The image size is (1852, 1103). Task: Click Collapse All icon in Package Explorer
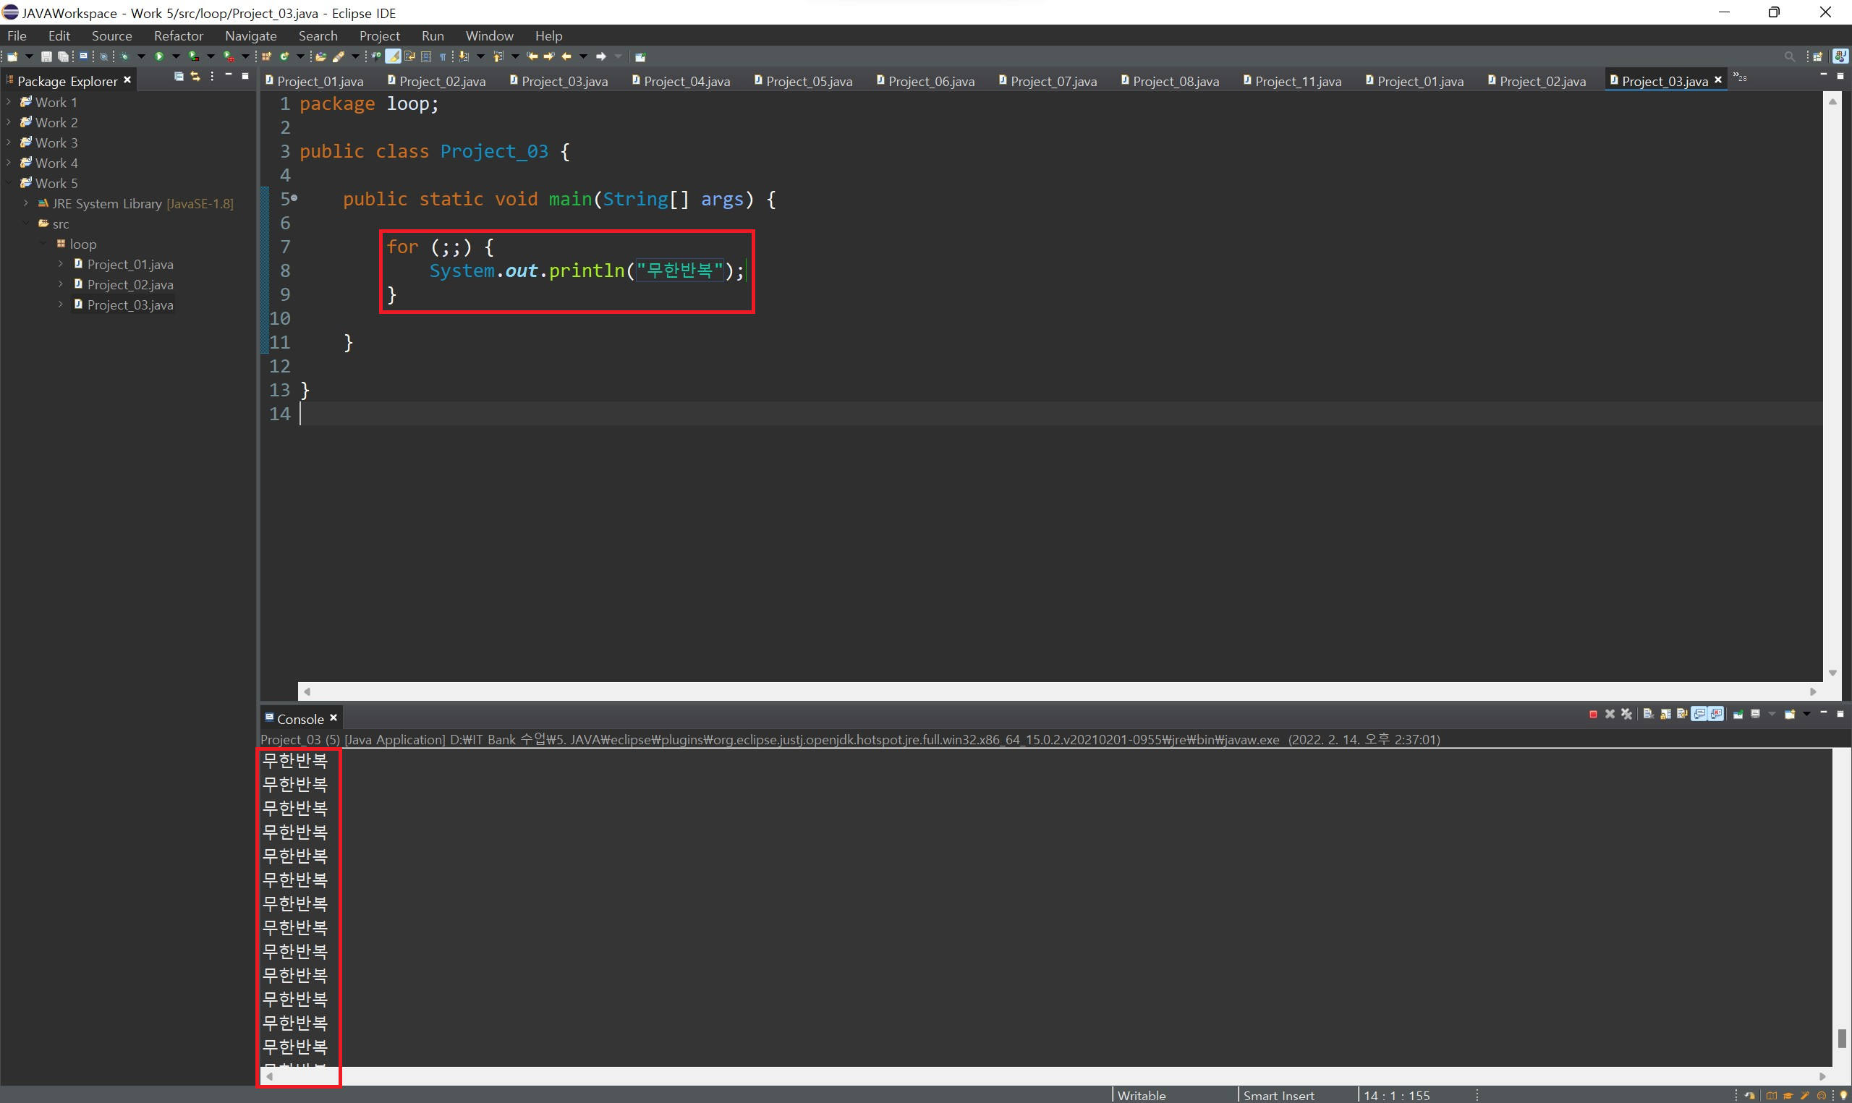(179, 77)
